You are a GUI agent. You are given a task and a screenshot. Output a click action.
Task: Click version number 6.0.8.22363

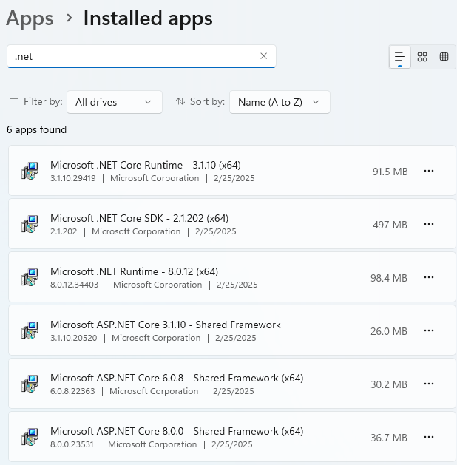click(72, 391)
